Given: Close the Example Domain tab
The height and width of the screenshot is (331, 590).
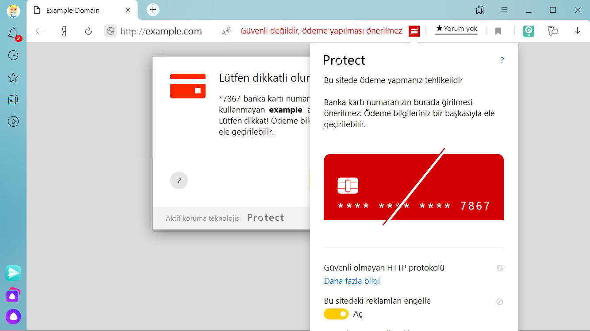Looking at the screenshot, I should click(x=128, y=10).
